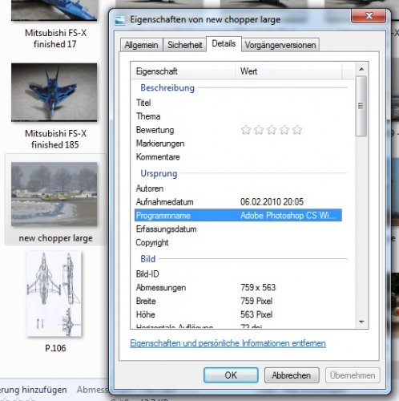
Task: Click the OK button
Action: 231,375
